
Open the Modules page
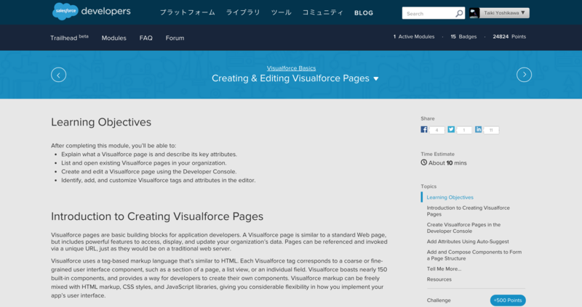114,38
